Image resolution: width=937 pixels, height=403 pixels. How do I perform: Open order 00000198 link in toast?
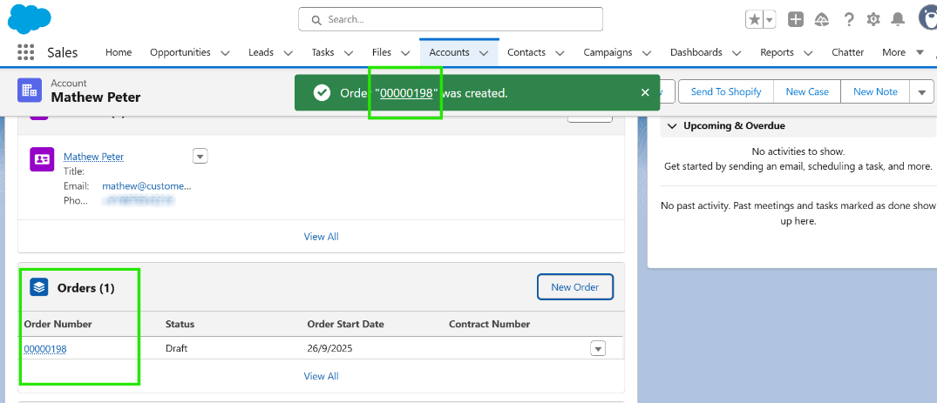click(406, 92)
